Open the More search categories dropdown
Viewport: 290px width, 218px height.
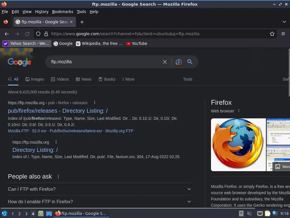128,79
